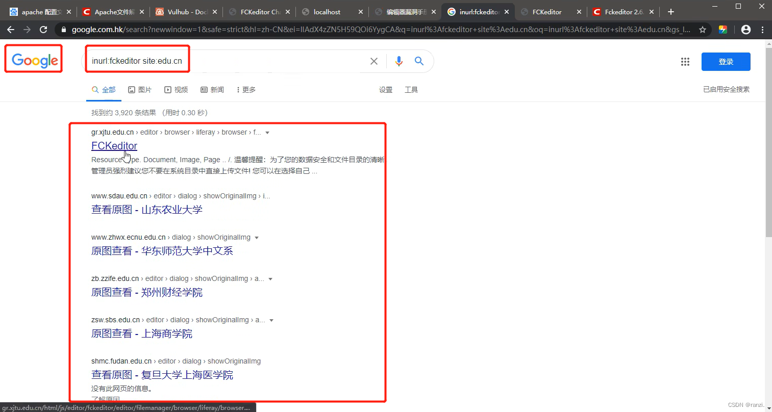Clear the search query with the X icon
The image size is (772, 412).
tap(374, 61)
